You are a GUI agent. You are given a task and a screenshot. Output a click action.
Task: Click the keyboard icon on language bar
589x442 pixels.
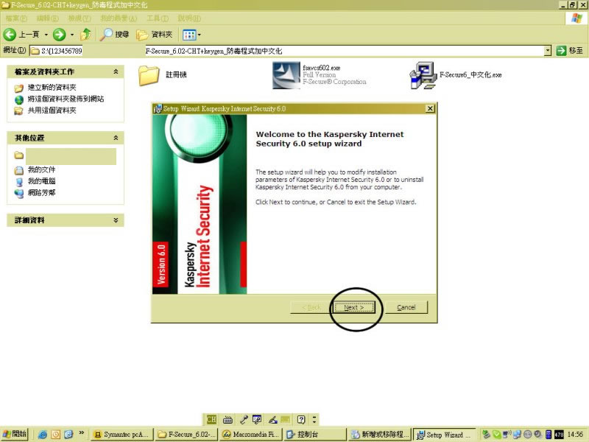point(228,419)
